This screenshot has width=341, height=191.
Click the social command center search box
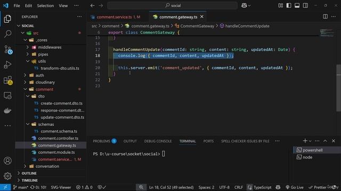[x=172, y=6]
